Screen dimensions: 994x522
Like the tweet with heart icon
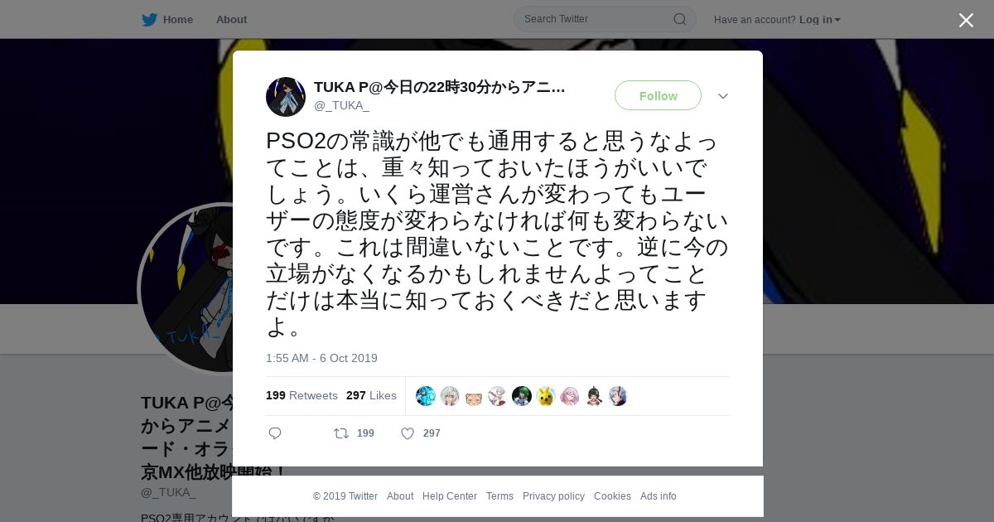[x=408, y=433]
